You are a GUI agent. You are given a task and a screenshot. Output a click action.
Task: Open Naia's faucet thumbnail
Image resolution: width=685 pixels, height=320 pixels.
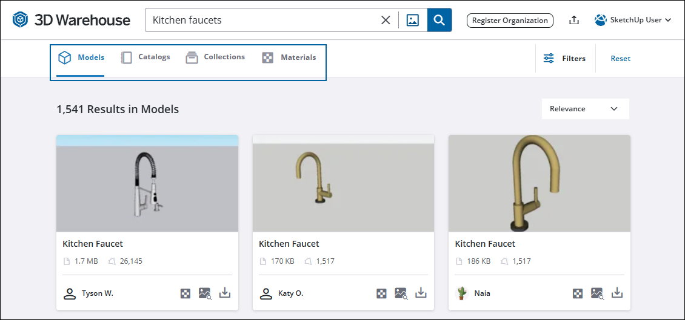coord(540,183)
